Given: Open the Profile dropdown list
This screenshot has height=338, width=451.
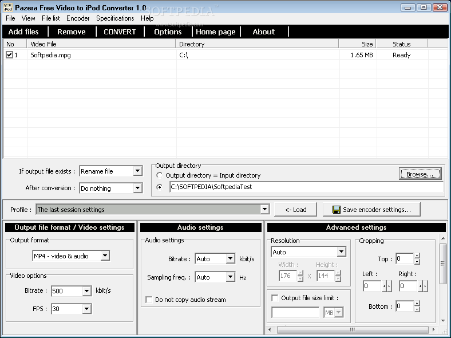Looking at the screenshot, I should [x=264, y=209].
